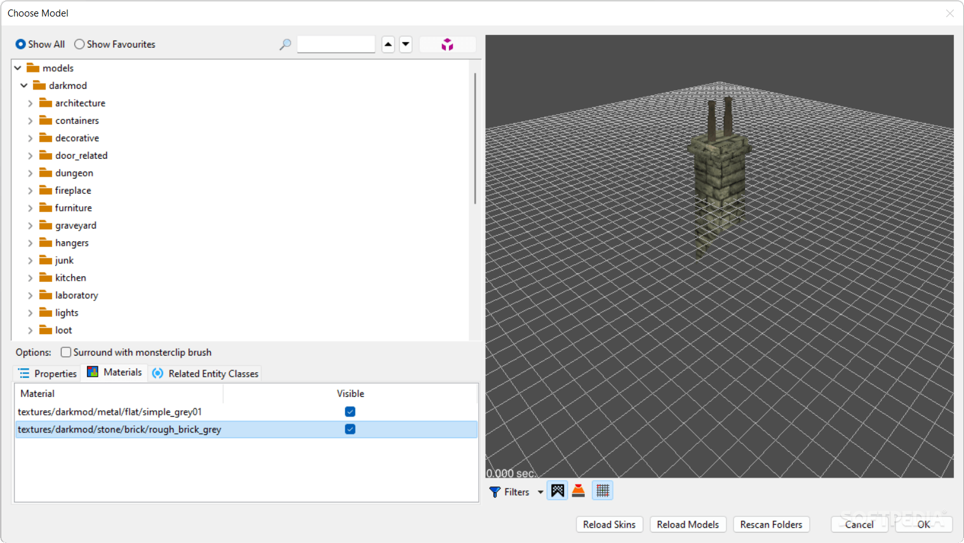964x543 pixels.
Task: Jump to next search match arrow
Action: pyautogui.click(x=406, y=44)
